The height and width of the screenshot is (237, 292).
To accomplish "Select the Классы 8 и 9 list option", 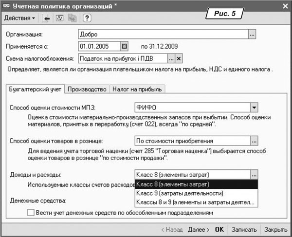I will pos(195,202).
